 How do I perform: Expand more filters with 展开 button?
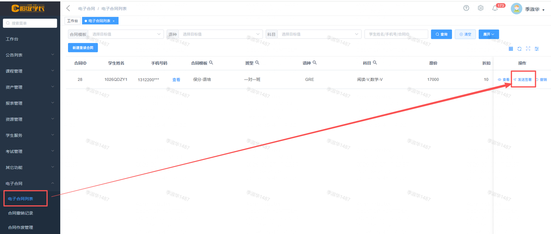tap(489, 34)
